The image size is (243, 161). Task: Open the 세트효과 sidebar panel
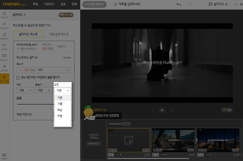4,15
